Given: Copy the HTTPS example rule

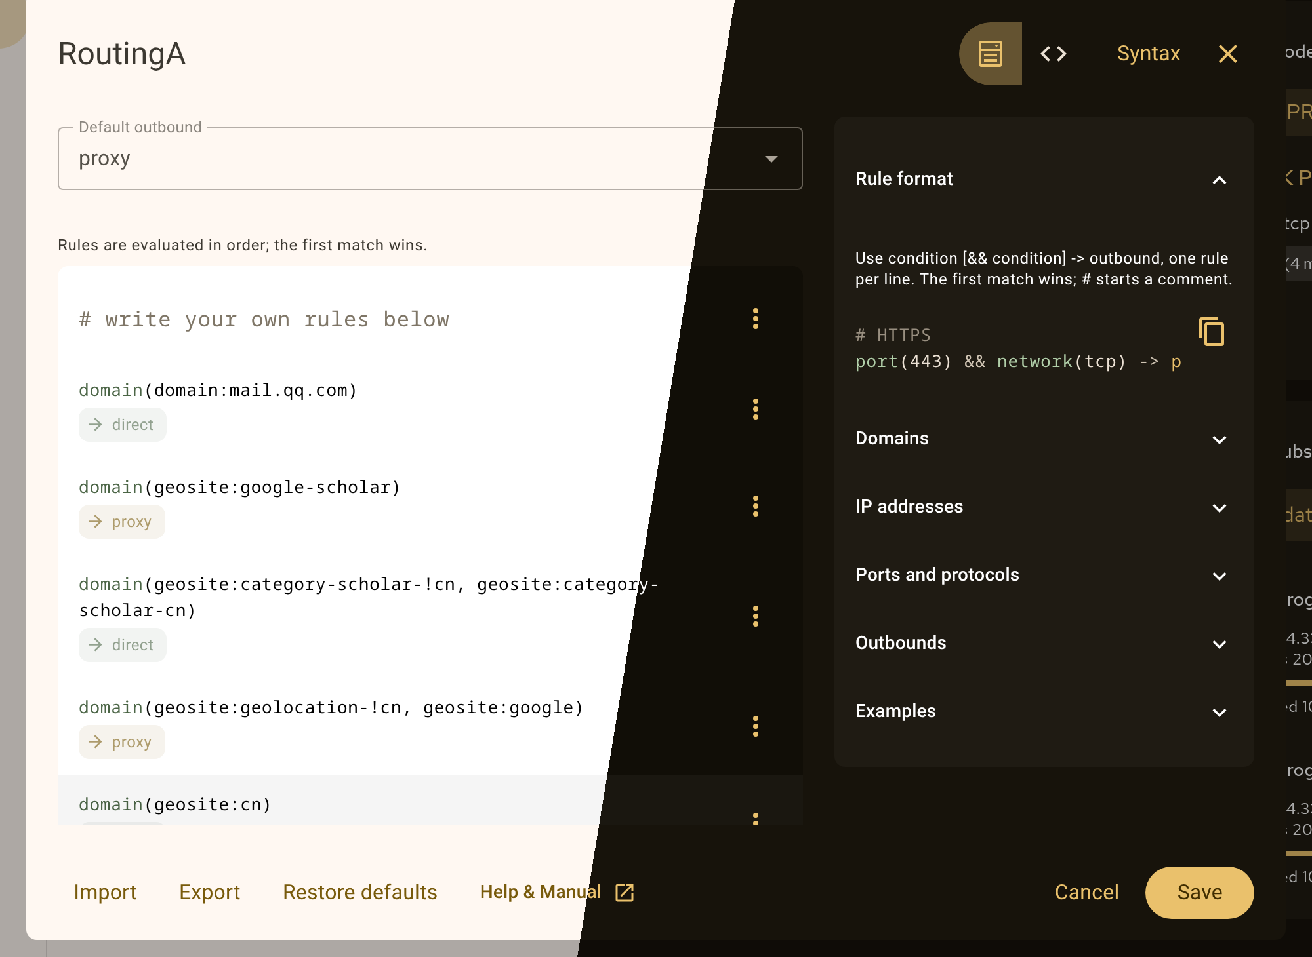Looking at the screenshot, I should 1212,332.
